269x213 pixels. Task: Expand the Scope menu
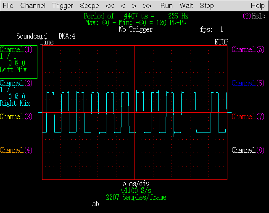point(90,6)
